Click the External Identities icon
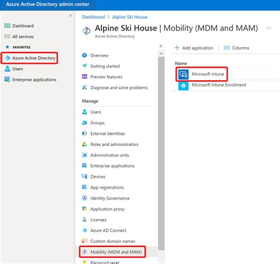Viewport: 280px width, 264px height. coord(84,133)
